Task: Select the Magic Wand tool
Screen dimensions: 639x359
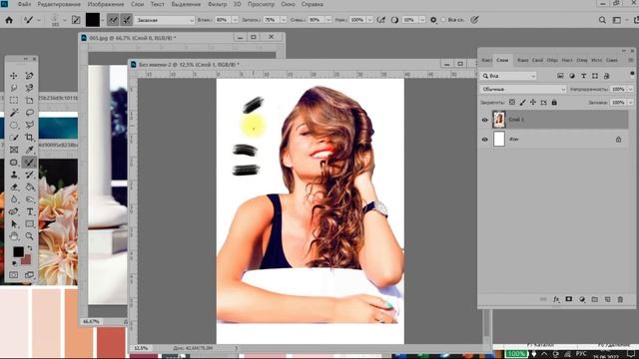Action: click(14, 113)
